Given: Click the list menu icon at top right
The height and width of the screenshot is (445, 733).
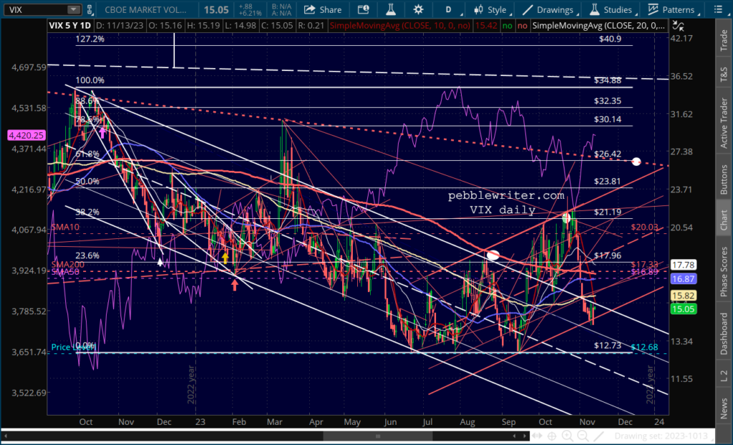Looking at the screenshot, I should 717,10.
